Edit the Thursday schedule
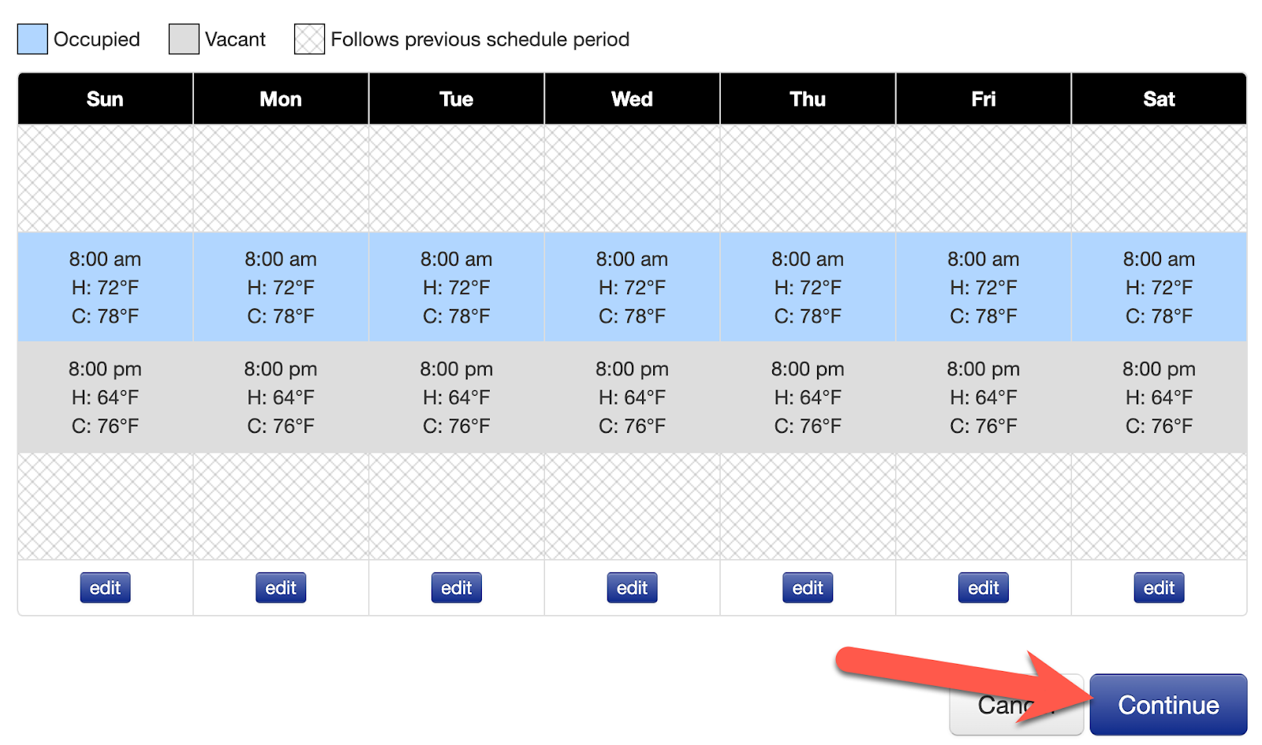Screen dimensions: 1262x745 point(808,588)
